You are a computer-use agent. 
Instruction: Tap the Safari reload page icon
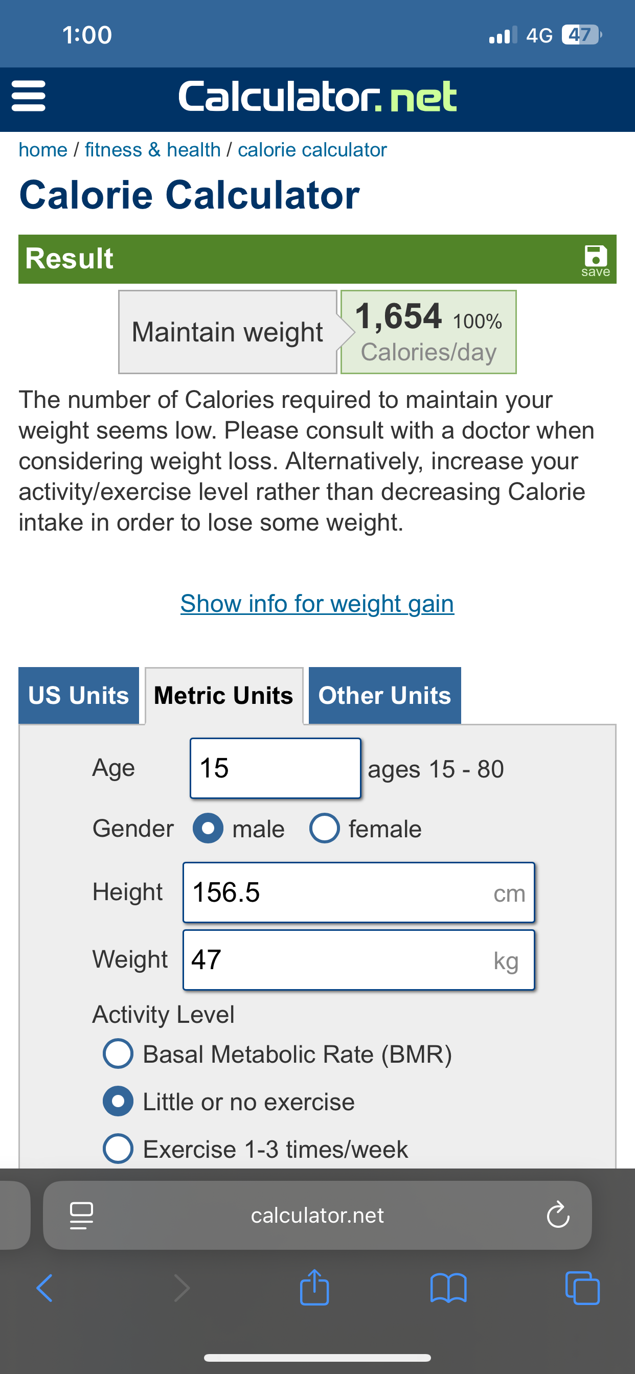tap(558, 1215)
